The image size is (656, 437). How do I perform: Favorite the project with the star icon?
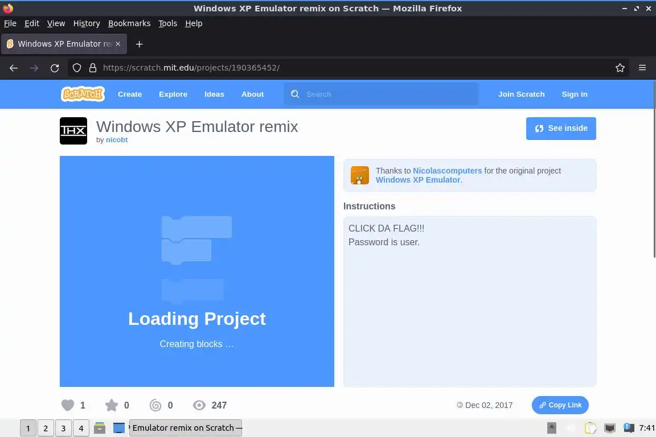(111, 405)
